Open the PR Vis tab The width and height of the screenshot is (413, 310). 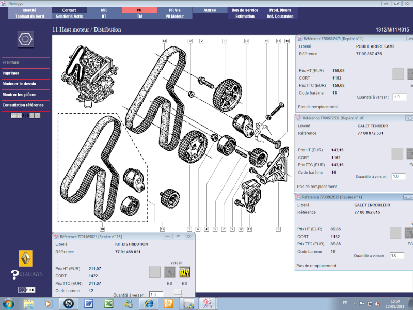coord(175,10)
